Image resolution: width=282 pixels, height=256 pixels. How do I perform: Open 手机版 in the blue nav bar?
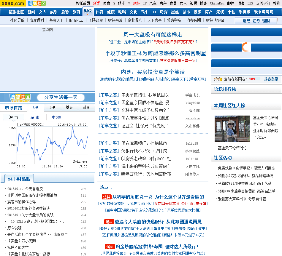coord(245,12)
